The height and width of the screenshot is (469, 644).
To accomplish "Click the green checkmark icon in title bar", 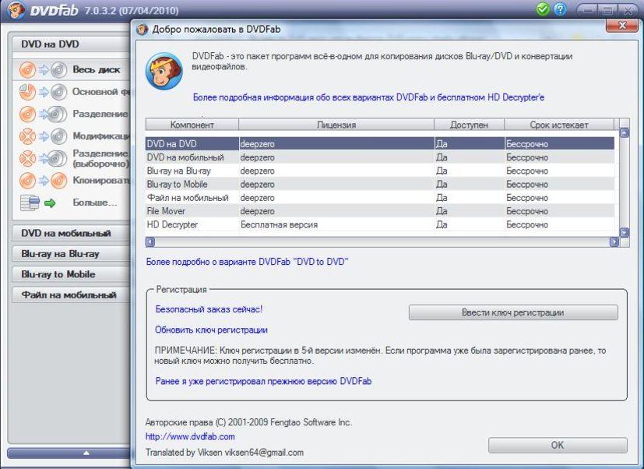I will (543, 9).
